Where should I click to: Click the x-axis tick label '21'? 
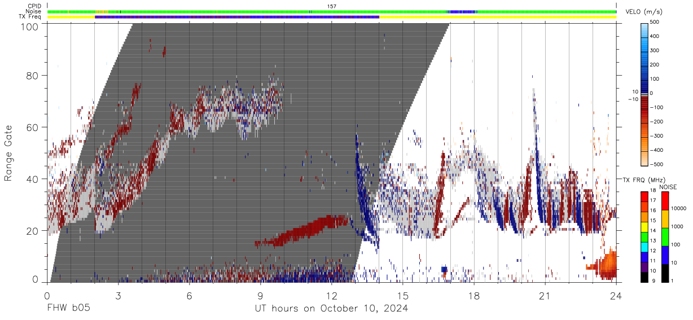545,296
